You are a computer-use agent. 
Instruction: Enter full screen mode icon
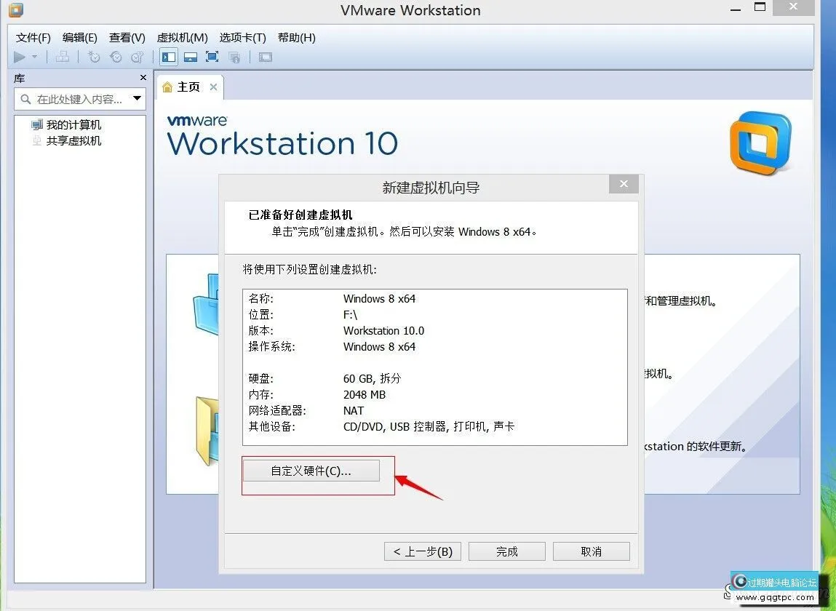coord(212,57)
